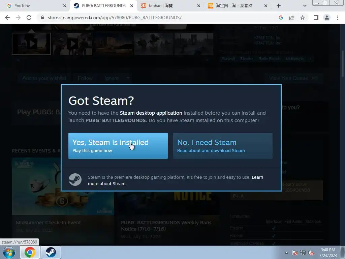
Task: Open a new browser tab
Action: pyautogui.click(x=279, y=6)
